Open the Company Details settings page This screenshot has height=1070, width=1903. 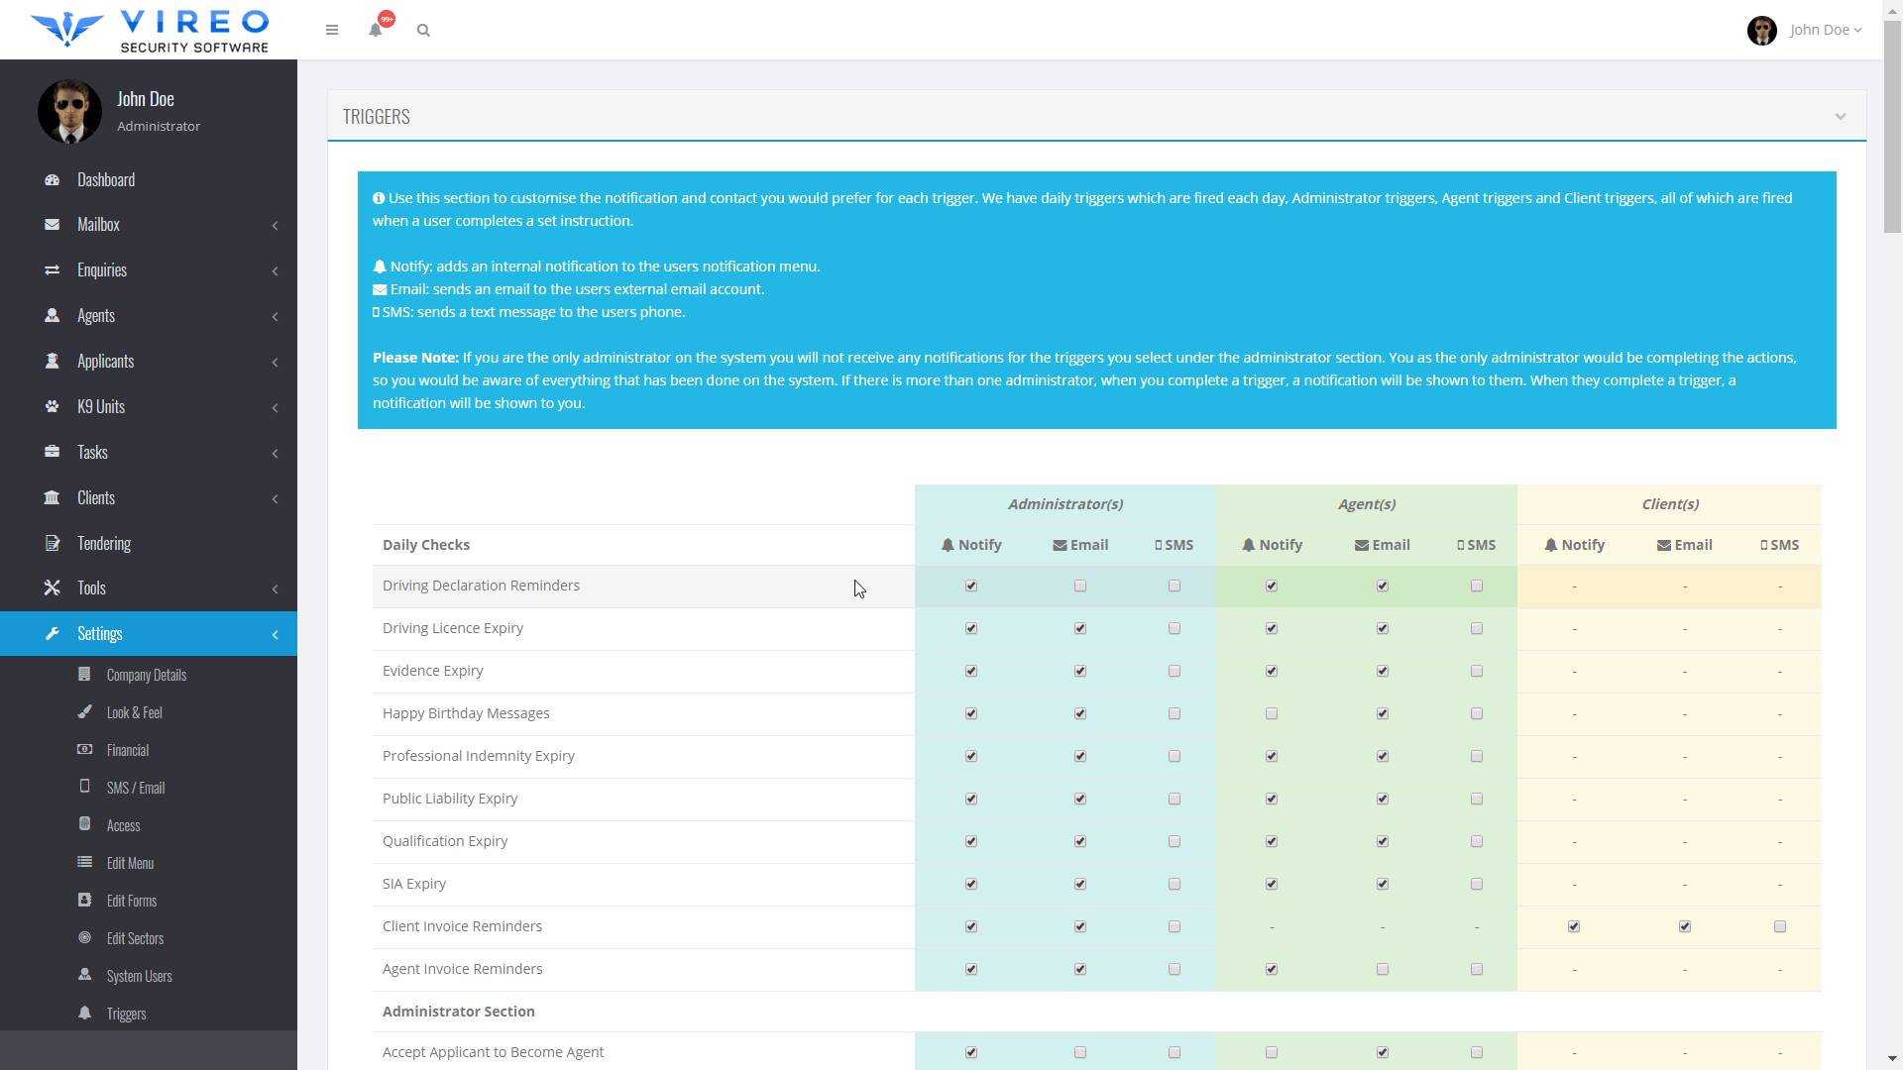[147, 675]
